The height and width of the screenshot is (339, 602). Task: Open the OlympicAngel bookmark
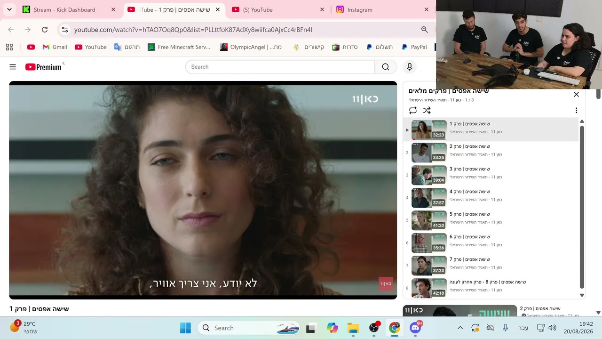(251, 47)
